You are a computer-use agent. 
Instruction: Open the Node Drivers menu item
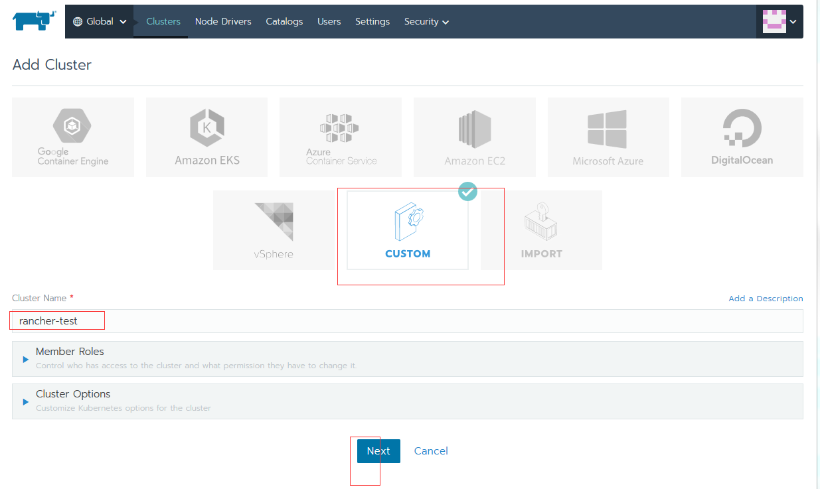point(223,21)
